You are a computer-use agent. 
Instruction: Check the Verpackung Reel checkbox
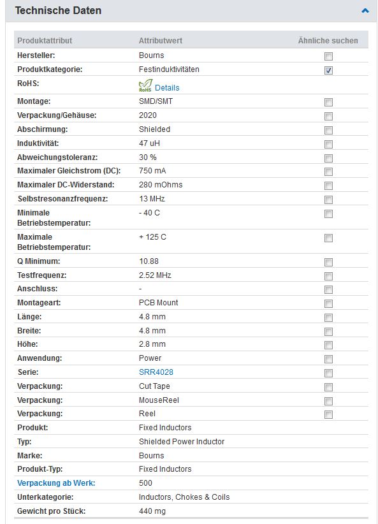click(328, 415)
